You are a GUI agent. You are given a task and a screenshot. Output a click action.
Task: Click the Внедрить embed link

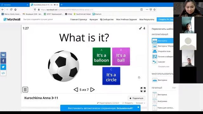tap(128, 103)
